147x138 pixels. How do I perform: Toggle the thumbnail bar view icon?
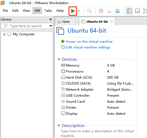(137, 11)
